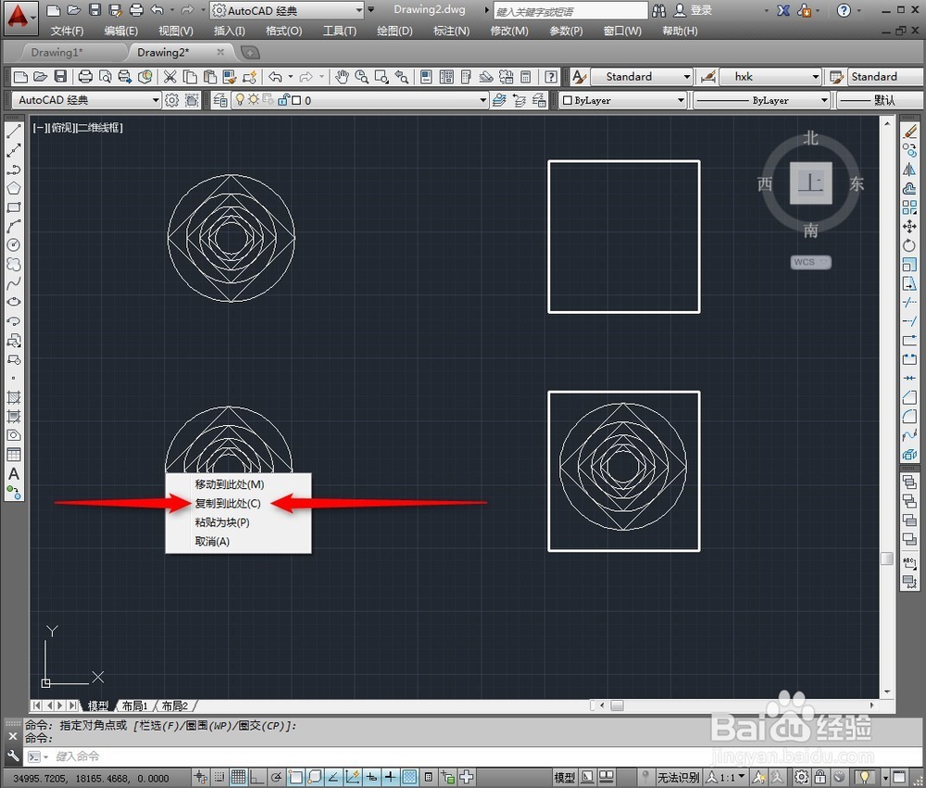Click the vertical scrollbar thumb
This screenshot has height=788, width=926.
(887, 558)
